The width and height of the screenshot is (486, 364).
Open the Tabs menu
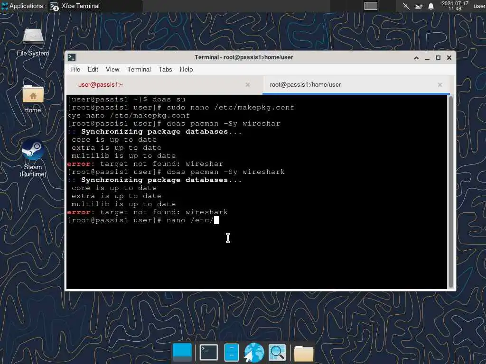pos(165,69)
